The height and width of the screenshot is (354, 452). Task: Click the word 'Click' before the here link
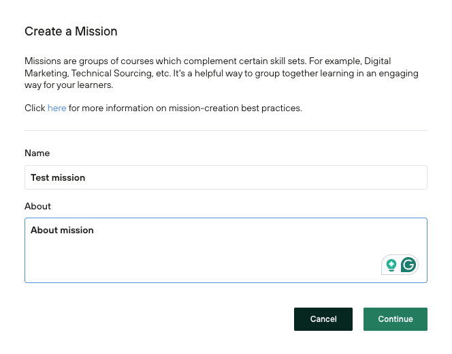pos(35,108)
